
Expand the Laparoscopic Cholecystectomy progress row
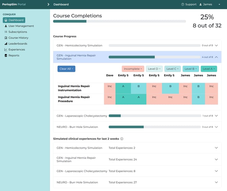point(216,116)
